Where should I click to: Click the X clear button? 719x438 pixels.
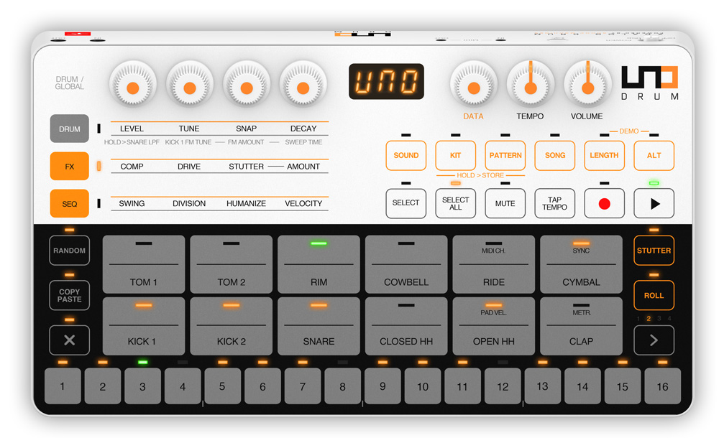coord(70,340)
